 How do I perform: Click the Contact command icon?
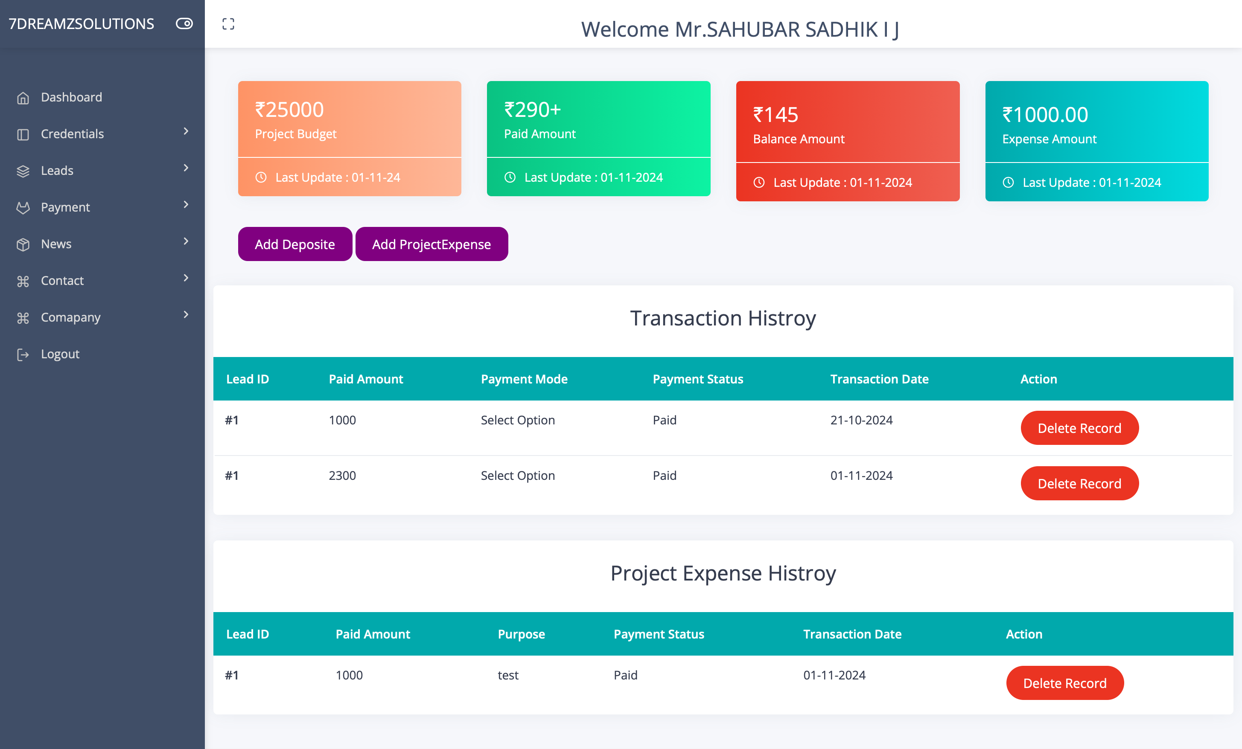(23, 281)
